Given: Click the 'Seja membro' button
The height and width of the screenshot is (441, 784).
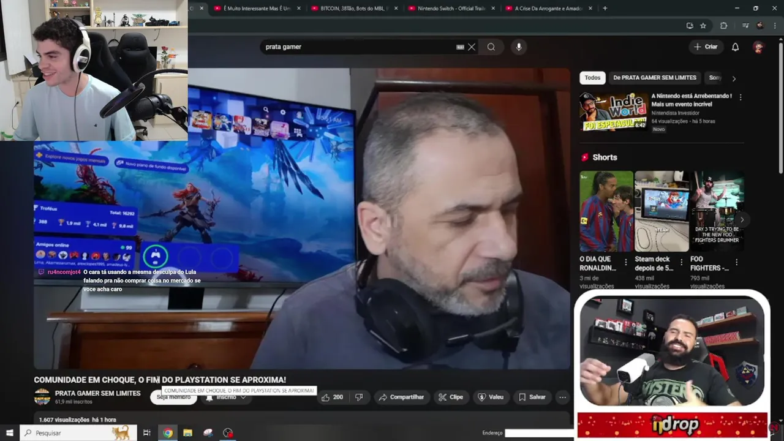Looking at the screenshot, I should (174, 398).
